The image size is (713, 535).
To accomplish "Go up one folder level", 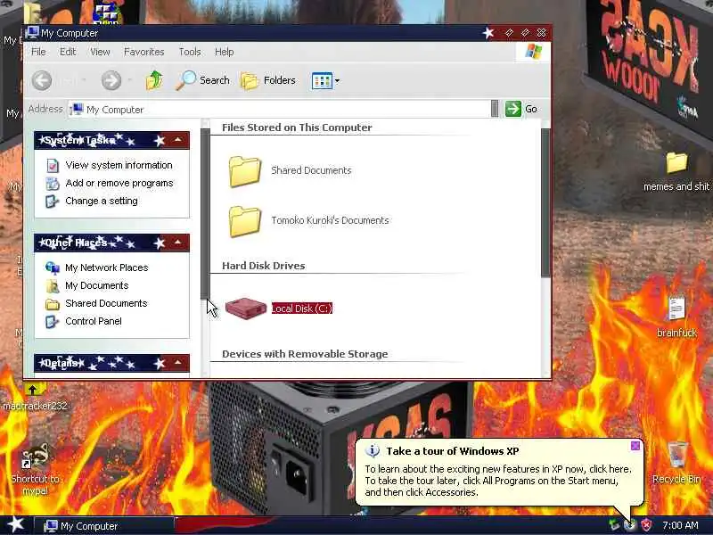I will pos(154,80).
